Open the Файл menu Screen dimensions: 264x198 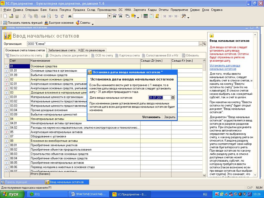click(7, 10)
